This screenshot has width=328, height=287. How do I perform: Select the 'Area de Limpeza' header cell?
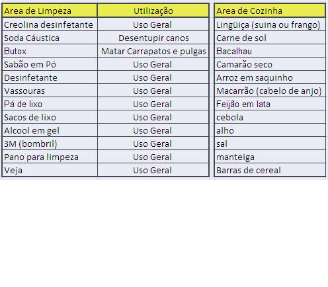coord(50,11)
